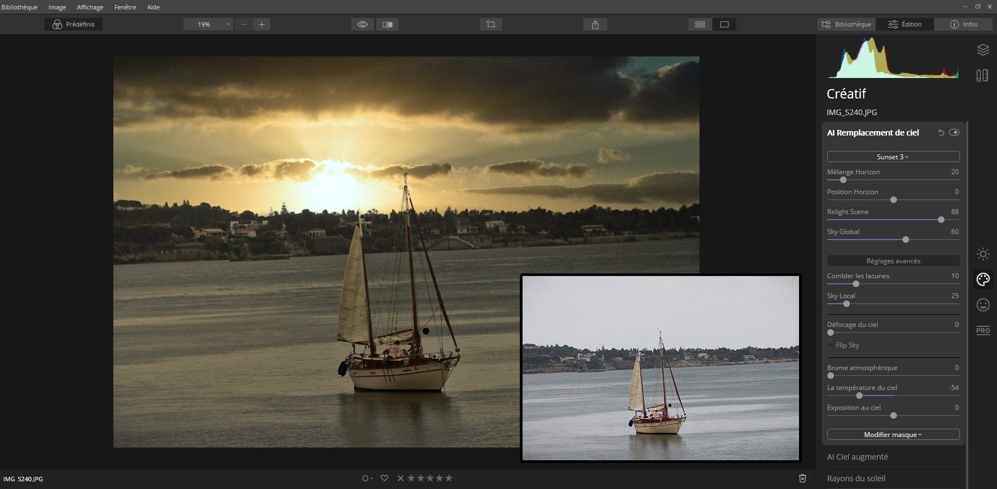
Task: Open the Image menu
Action: [57, 7]
